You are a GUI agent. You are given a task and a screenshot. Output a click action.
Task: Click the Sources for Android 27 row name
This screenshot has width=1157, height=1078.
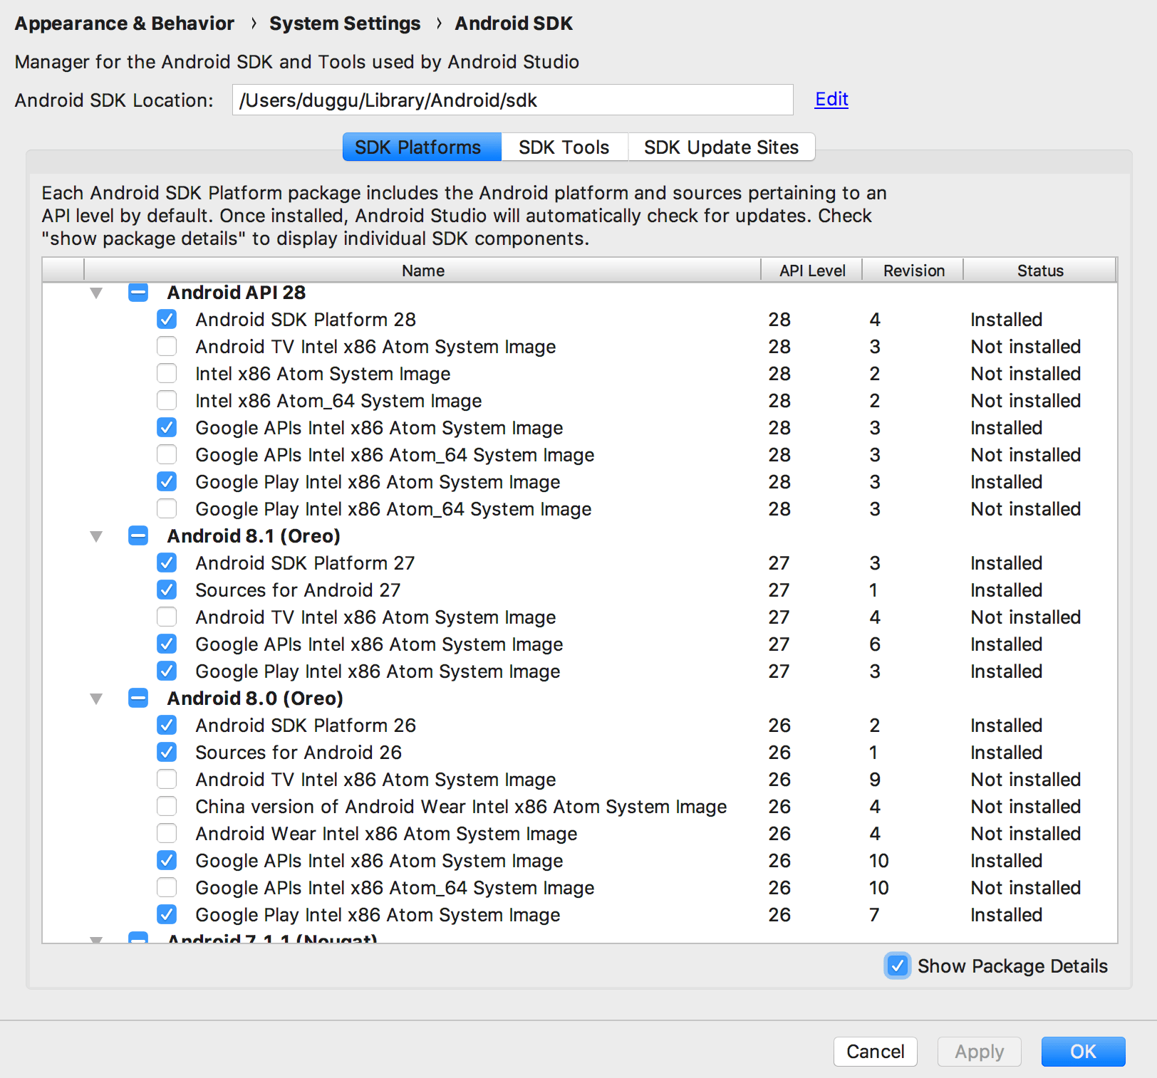point(298,590)
